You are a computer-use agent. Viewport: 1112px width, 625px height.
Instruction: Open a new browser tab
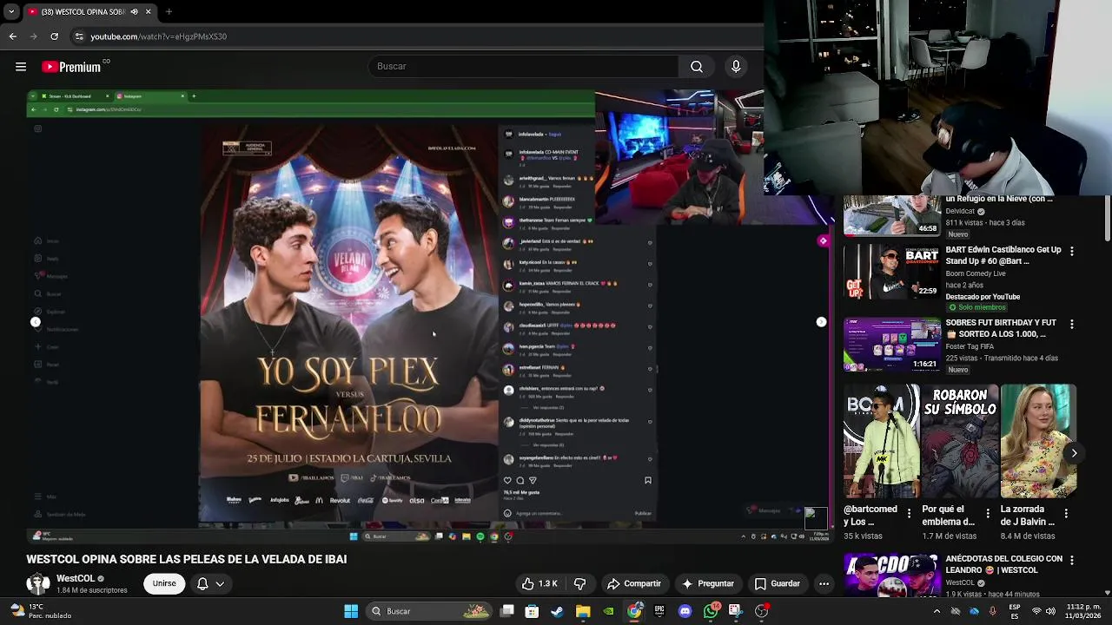click(169, 12)
